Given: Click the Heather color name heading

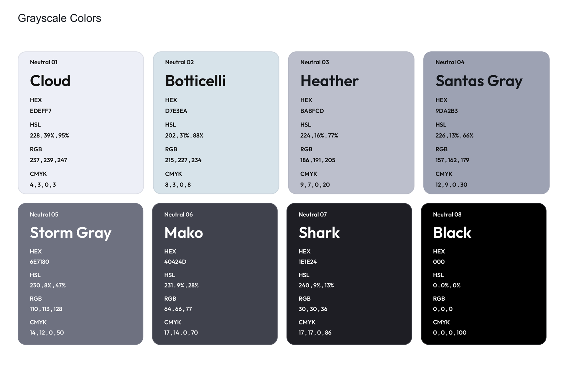Looking at the screenshot, I should pyautogui.click(x=329, y=81).
